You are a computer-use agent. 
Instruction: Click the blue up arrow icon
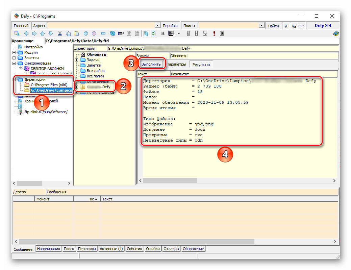[42, 33]
